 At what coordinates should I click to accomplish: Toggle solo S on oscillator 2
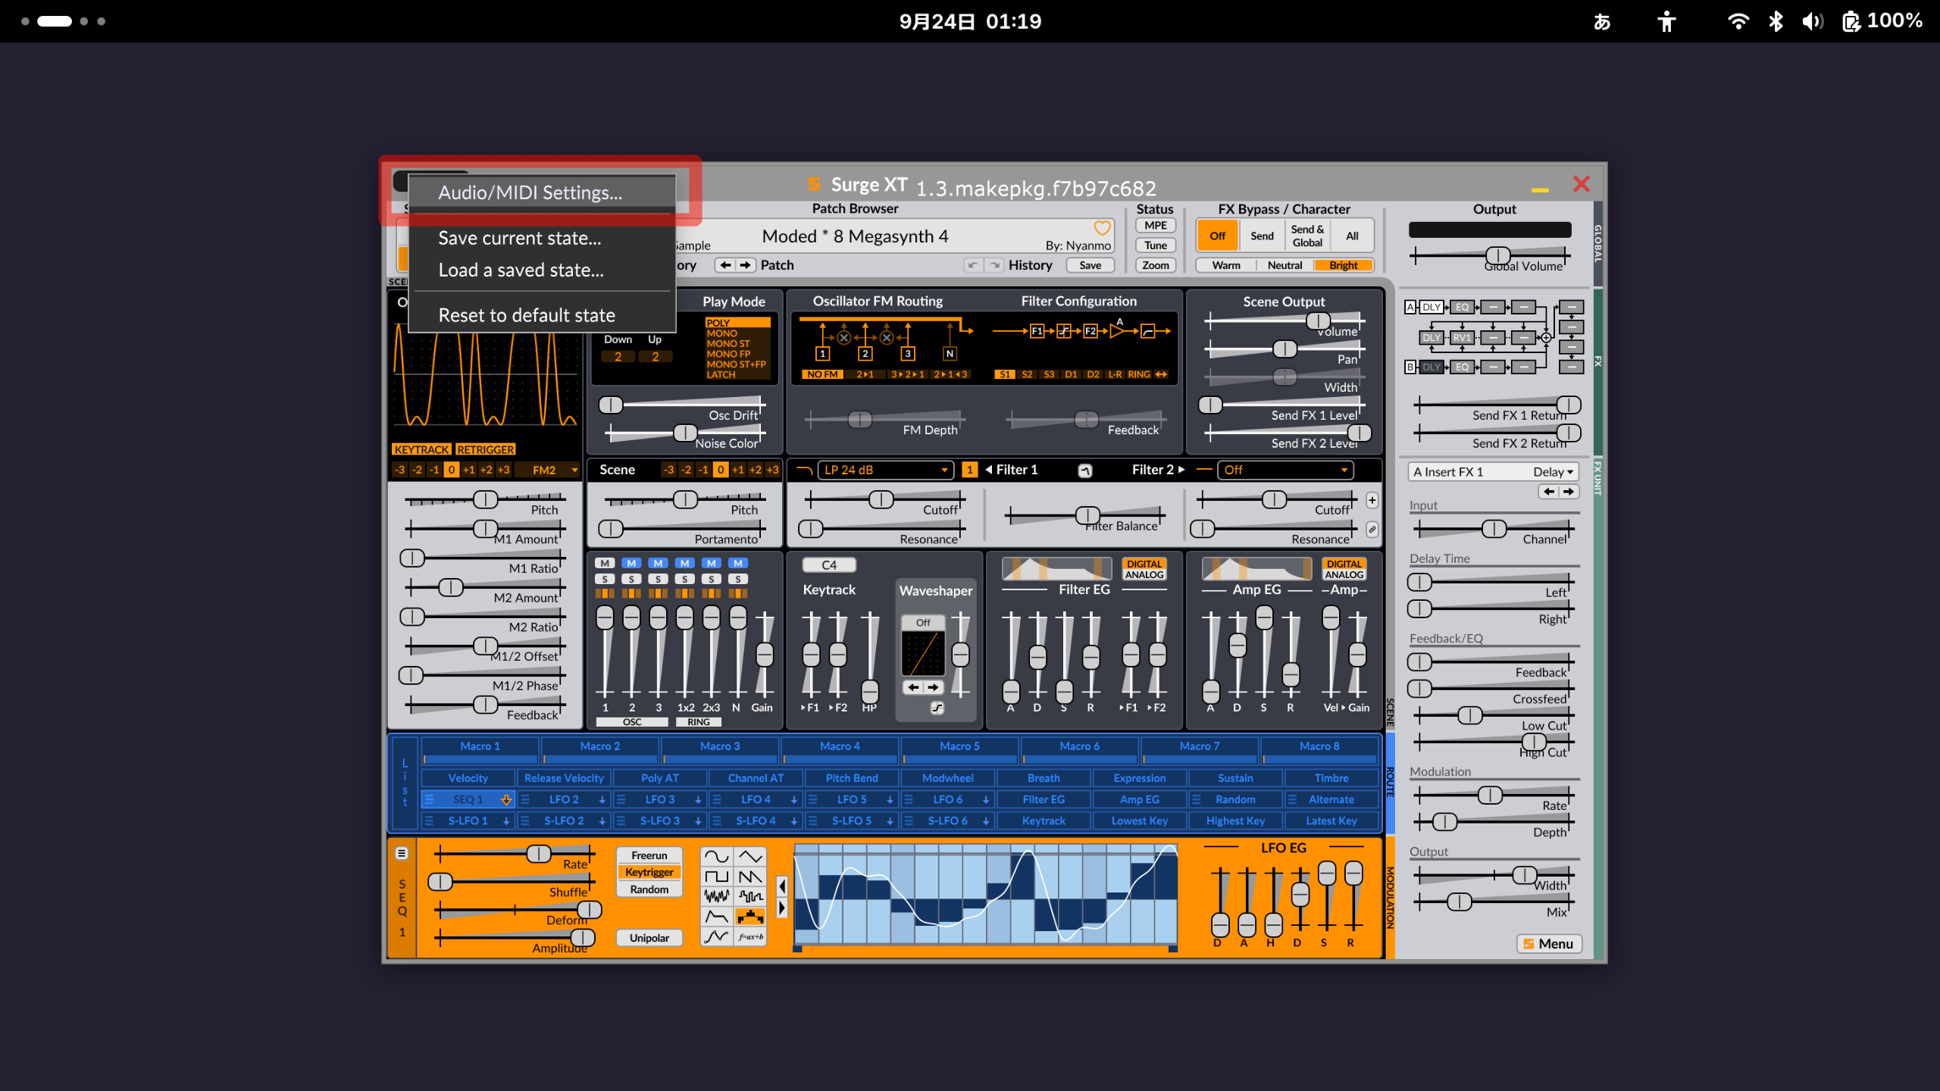(631, 579)
